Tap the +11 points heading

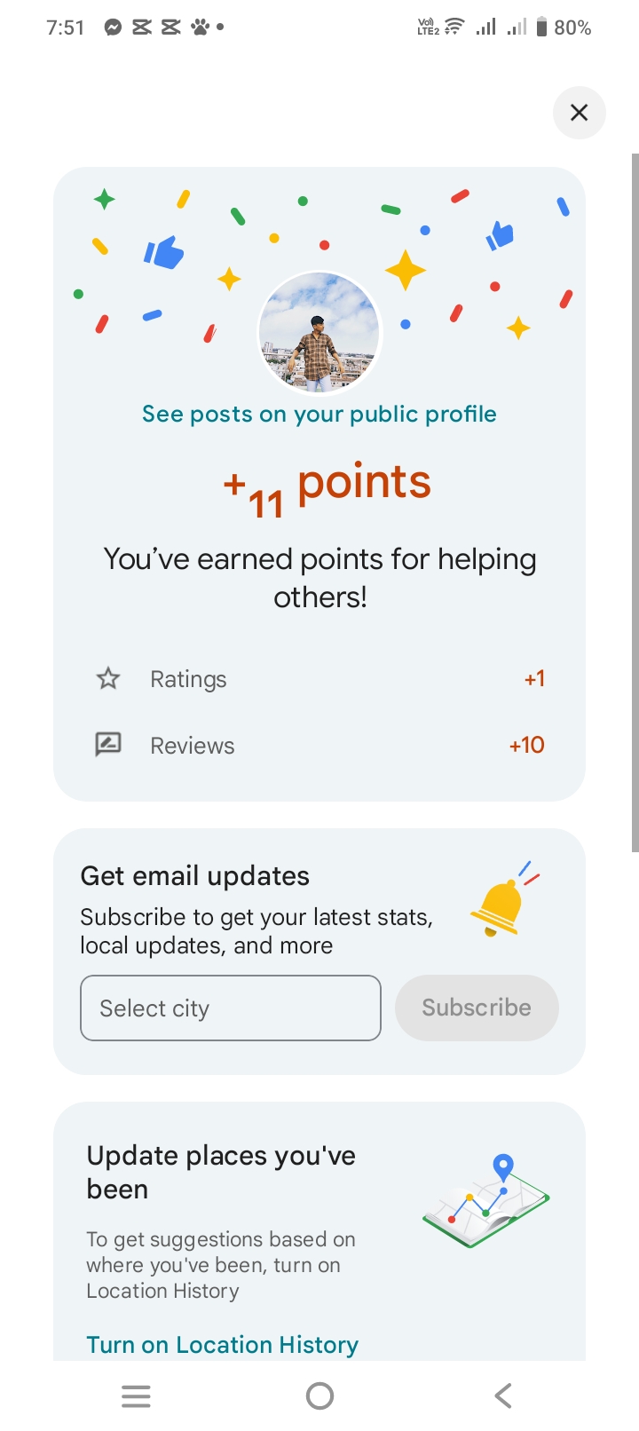pos(327,486)
